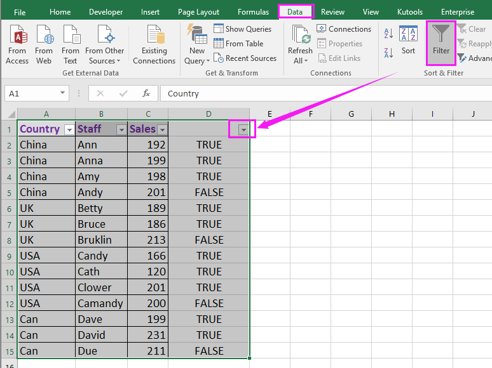Click Recent Sources
This screenshot has width=492, height=368.
click(x=245, y=58)
